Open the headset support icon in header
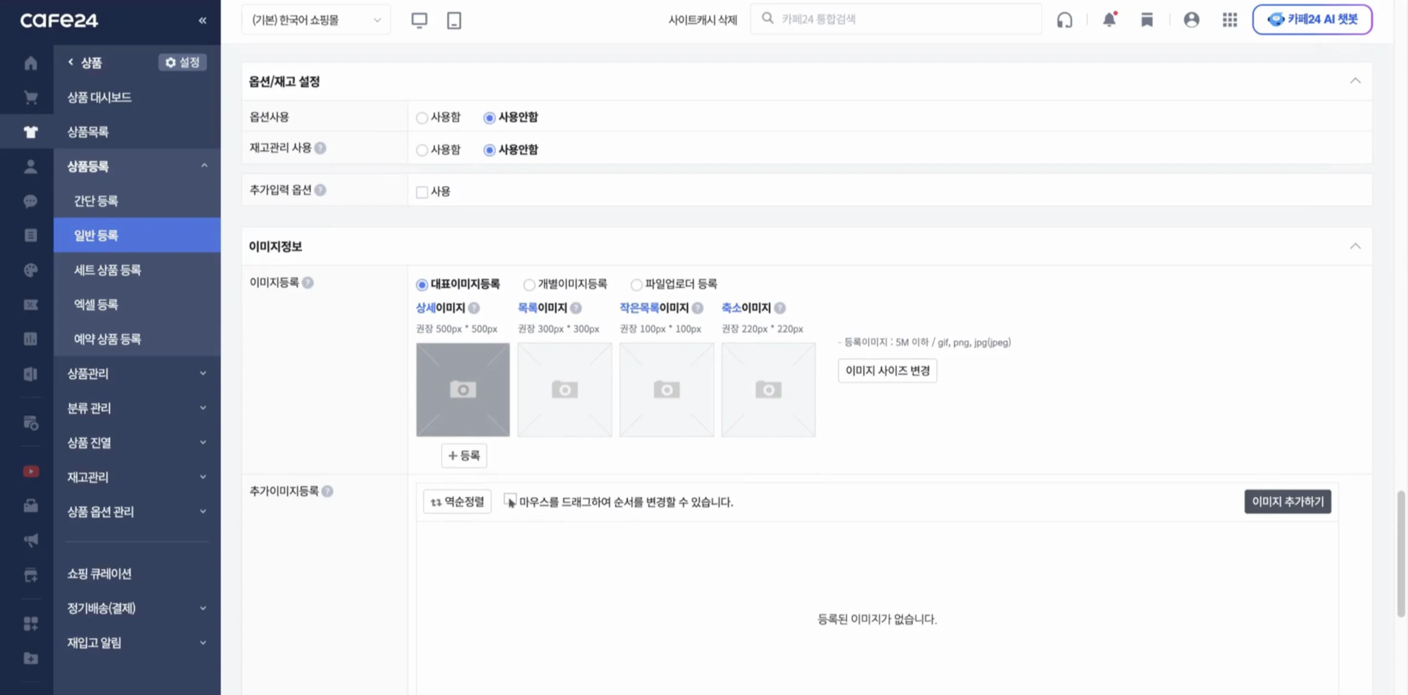The width and height of the screenshot is (1408, 695). coord(1064,20)
